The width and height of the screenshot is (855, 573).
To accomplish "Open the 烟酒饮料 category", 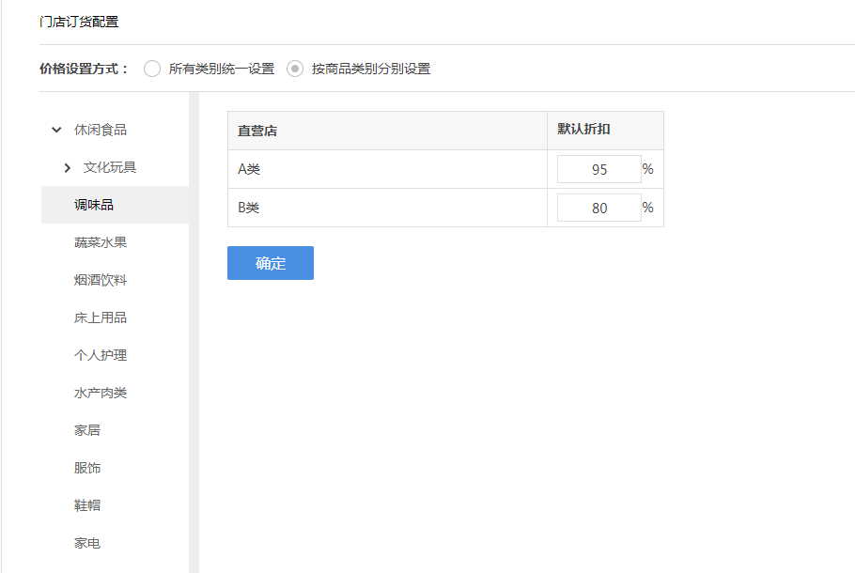I will pyautogui.click(x=101, y=280).
